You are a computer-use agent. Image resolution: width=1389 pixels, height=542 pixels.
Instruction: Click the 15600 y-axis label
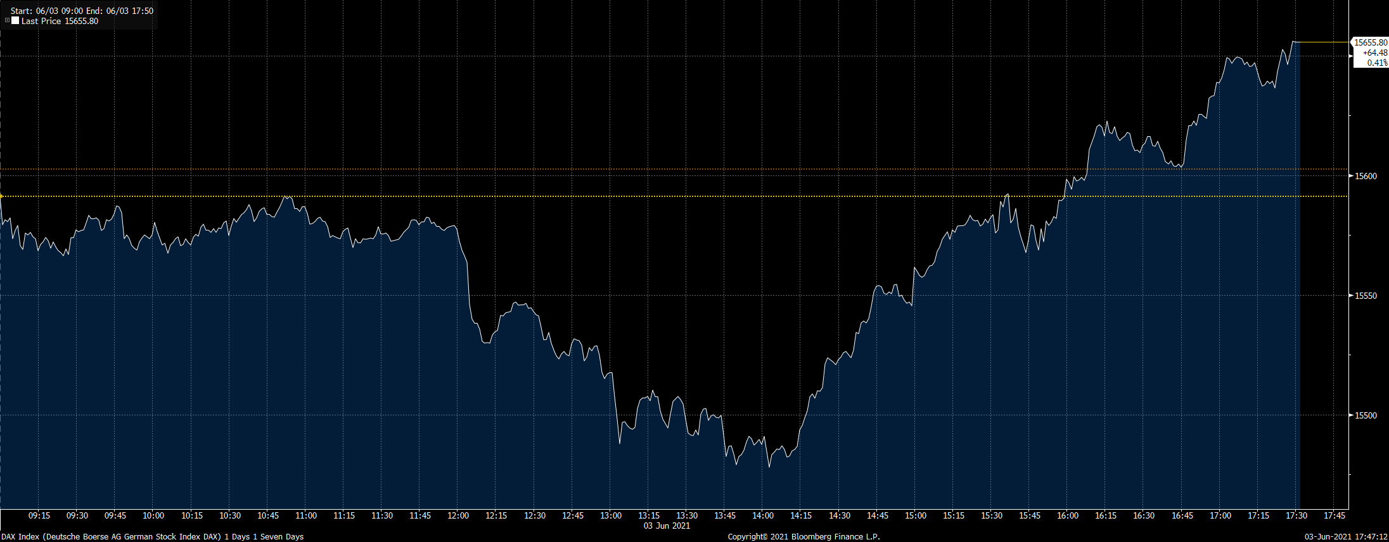coord(1366,176)
